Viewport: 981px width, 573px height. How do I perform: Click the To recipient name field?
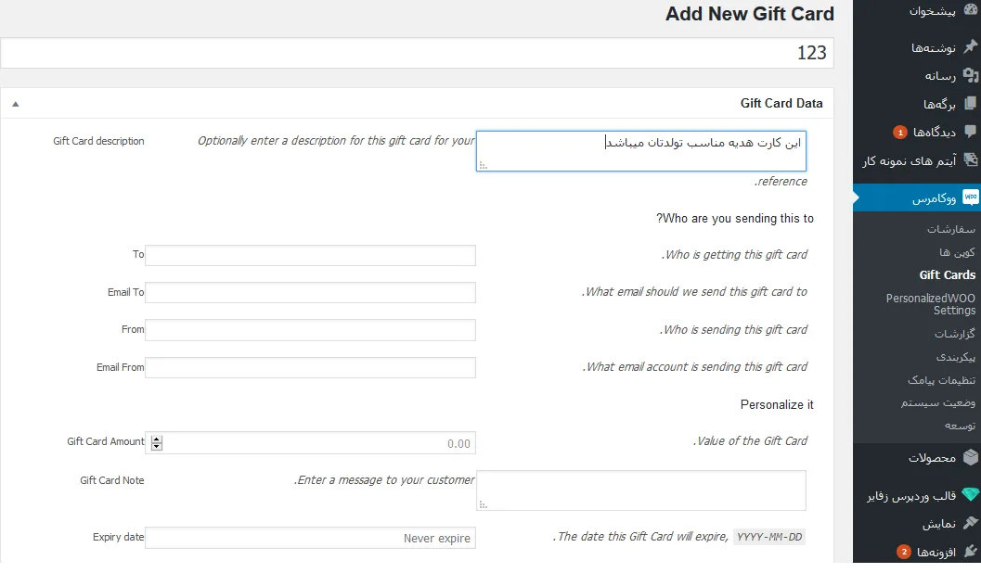coord(310,255)
